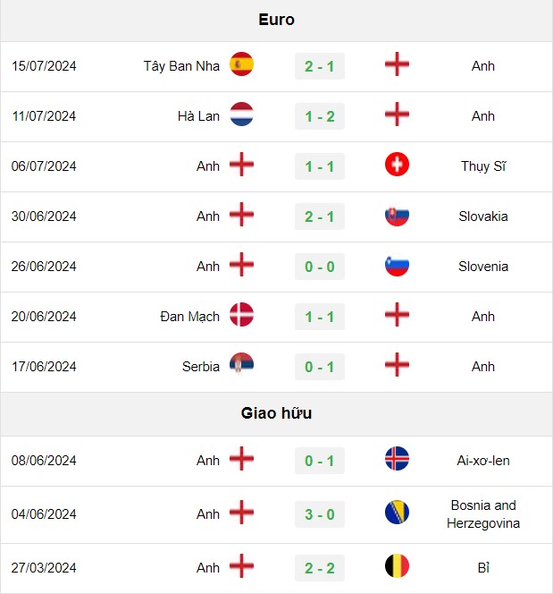Click the Belgium flag icon
Viewport: 553px width, 594px height.
pos(397,566)
